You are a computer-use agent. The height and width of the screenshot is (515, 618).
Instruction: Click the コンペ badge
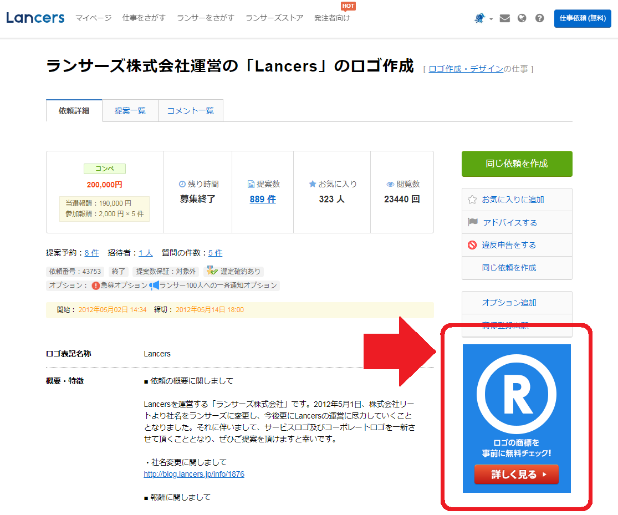point(105,169)
